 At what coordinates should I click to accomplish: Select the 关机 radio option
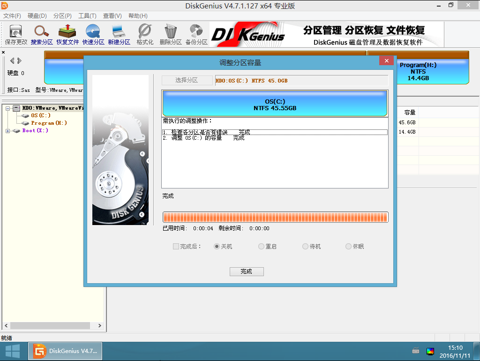click(217, 247)
